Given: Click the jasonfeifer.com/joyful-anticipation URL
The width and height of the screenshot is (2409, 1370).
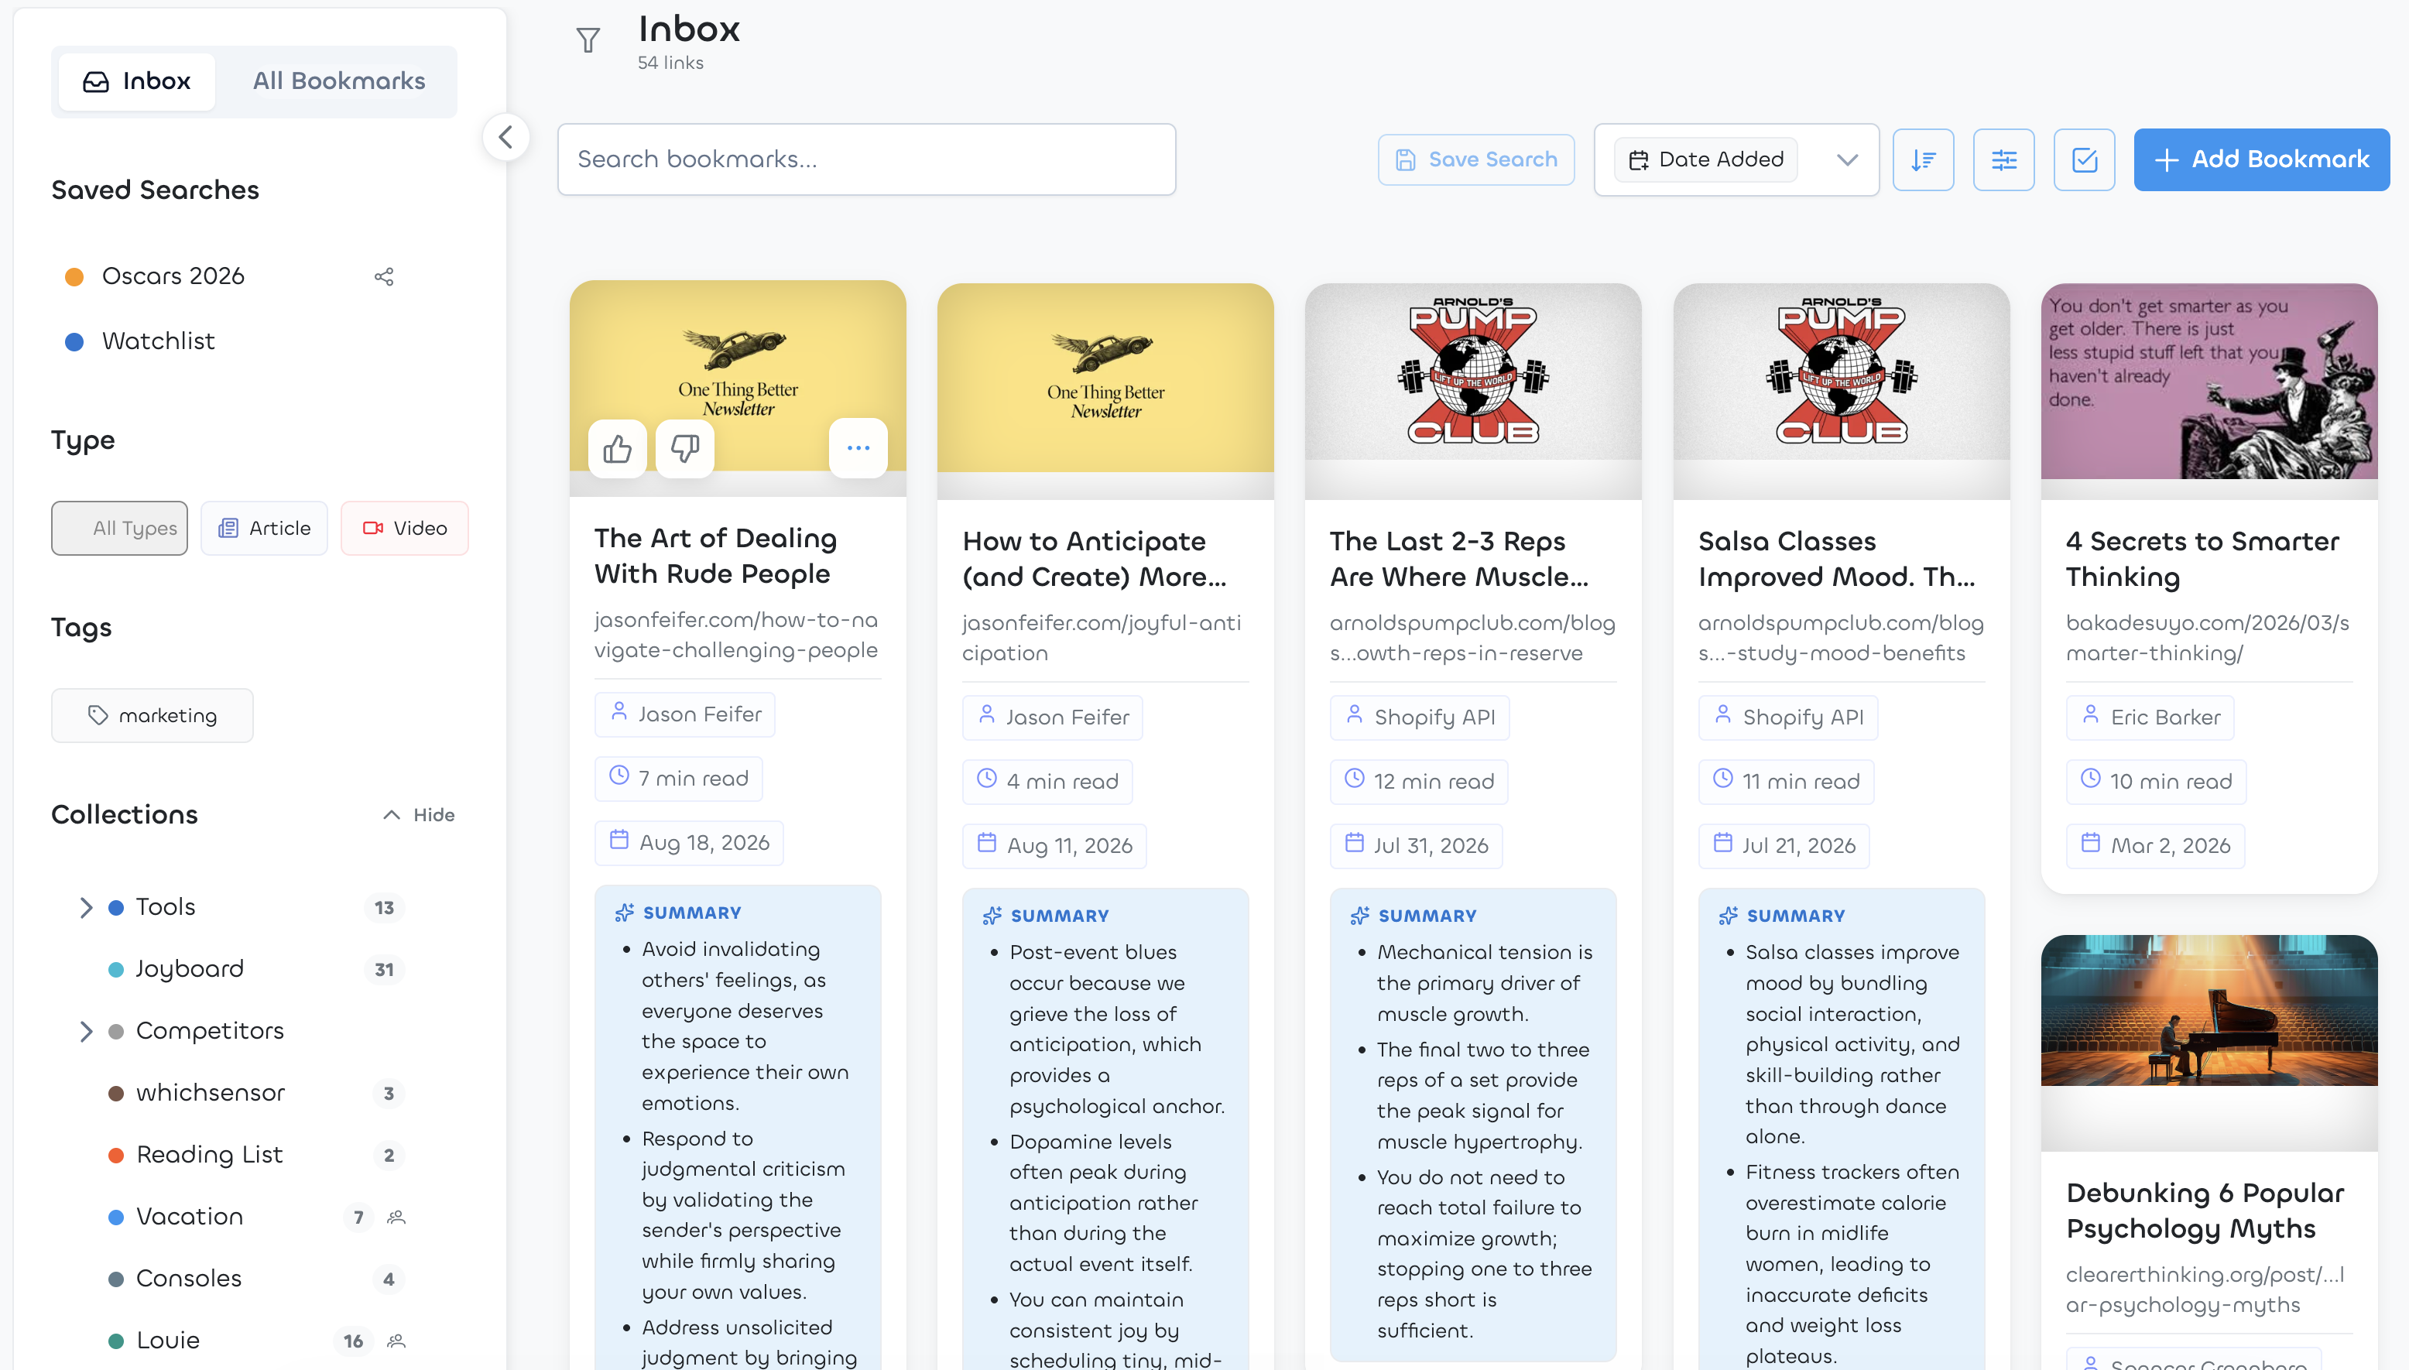Looking at the screenshot, I should 1101,638.
